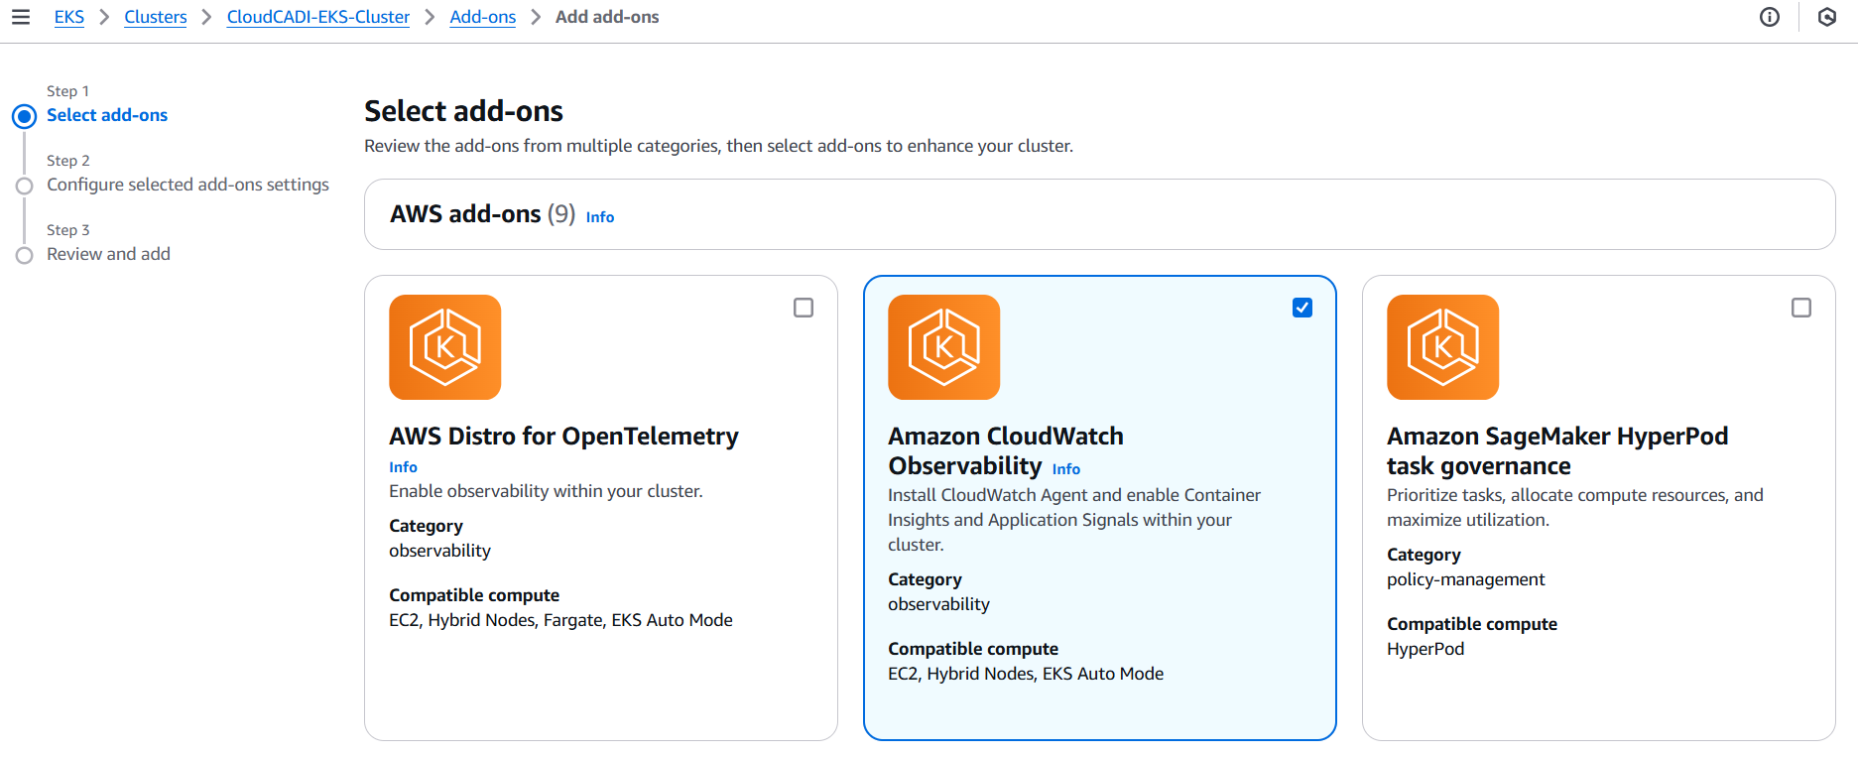This screenshot has width=1858, height=757.
Task: Click the info circle icon in top bar
Action: [x=1769, y=17]
